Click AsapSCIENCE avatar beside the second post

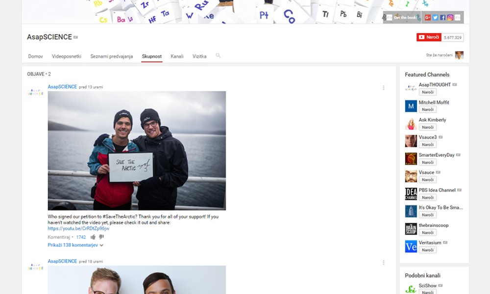coord(36,267)
